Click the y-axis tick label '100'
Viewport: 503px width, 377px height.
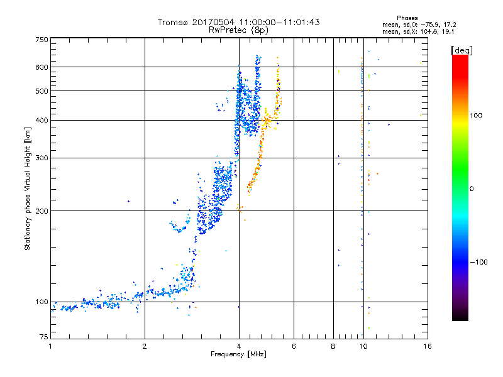[x=41, y=302]
